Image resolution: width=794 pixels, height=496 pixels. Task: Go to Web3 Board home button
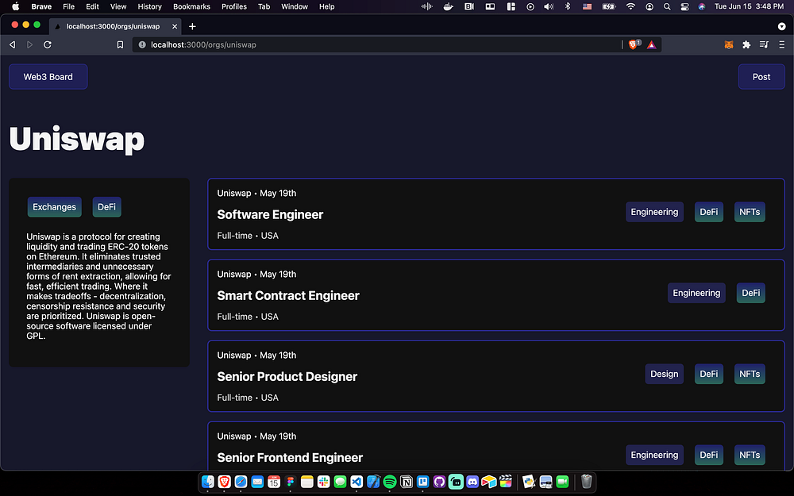pos(48,76)
